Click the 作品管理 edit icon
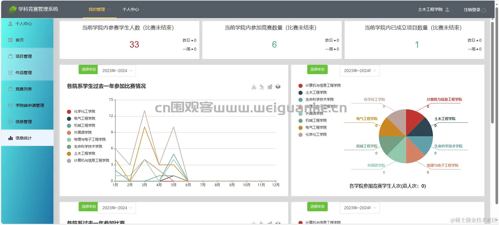 coord(11,73)
